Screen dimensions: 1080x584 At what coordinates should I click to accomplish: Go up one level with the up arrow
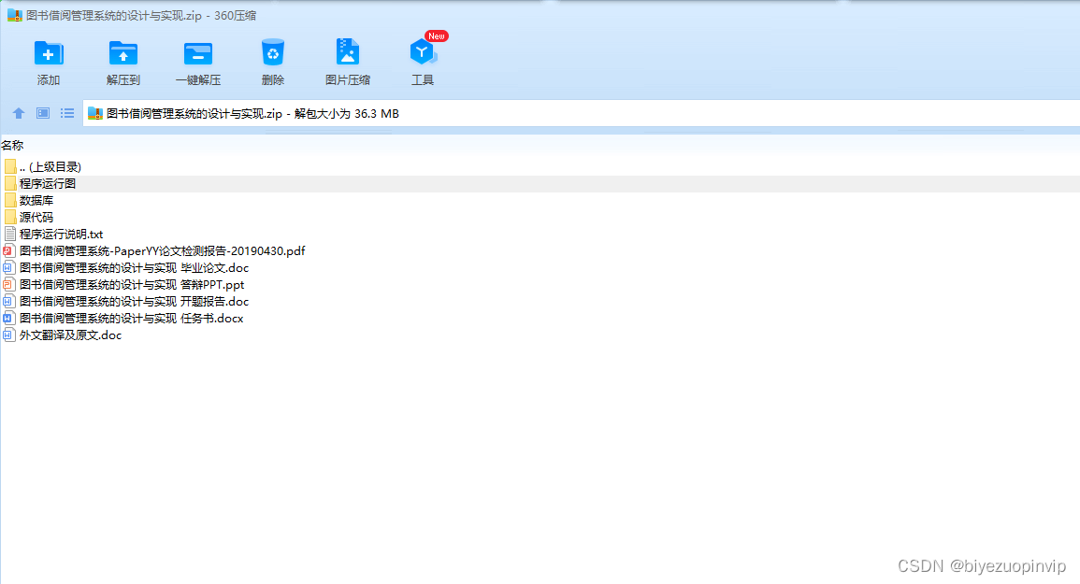[19, 113]
